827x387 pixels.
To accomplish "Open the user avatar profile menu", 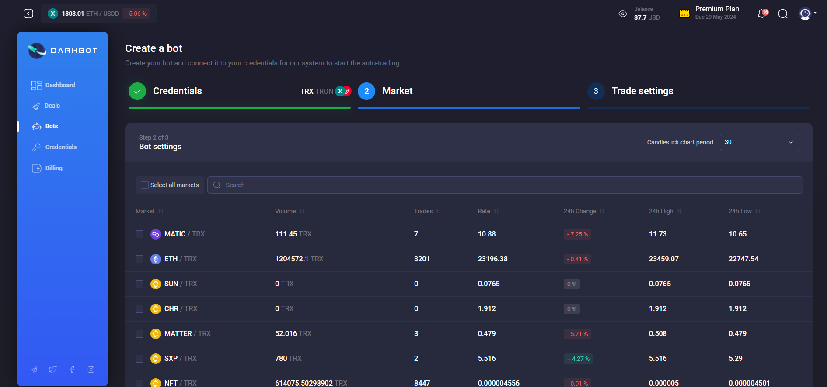I will 805,14.
